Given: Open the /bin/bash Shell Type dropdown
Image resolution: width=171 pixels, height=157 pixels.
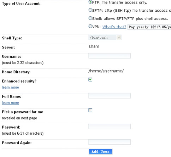Looking at the screenshot, I should [105, 38].
